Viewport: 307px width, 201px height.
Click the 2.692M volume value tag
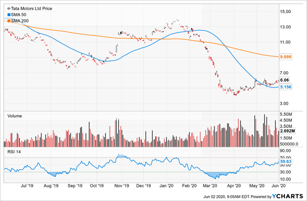287,131
